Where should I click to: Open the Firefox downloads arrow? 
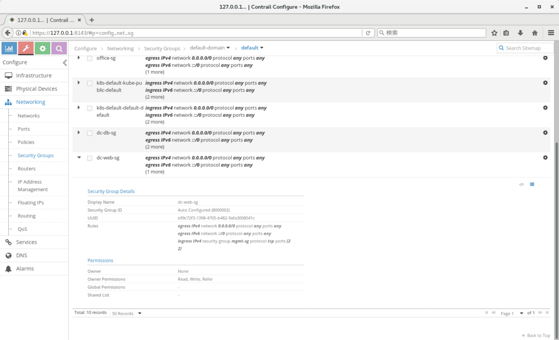point(520,33)
